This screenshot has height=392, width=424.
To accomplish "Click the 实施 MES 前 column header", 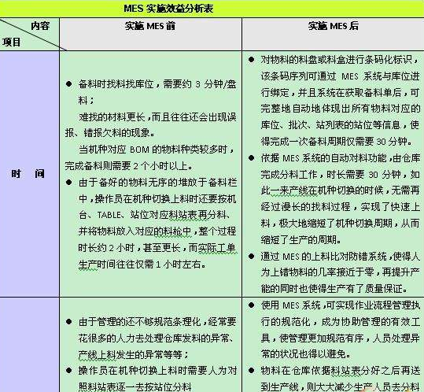I will coord(150,26).
